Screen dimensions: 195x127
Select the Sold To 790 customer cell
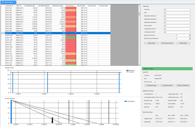coord(10,31)
